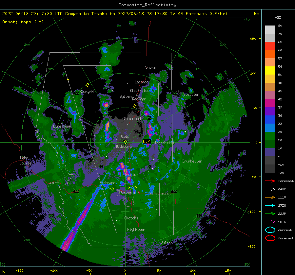Screen dimensions: 295x275
Task: Click the dBZ legend heading
Action: 278,18
